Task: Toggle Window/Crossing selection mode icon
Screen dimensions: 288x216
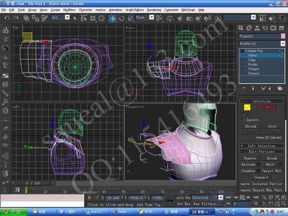Action: tap(102, 18)
